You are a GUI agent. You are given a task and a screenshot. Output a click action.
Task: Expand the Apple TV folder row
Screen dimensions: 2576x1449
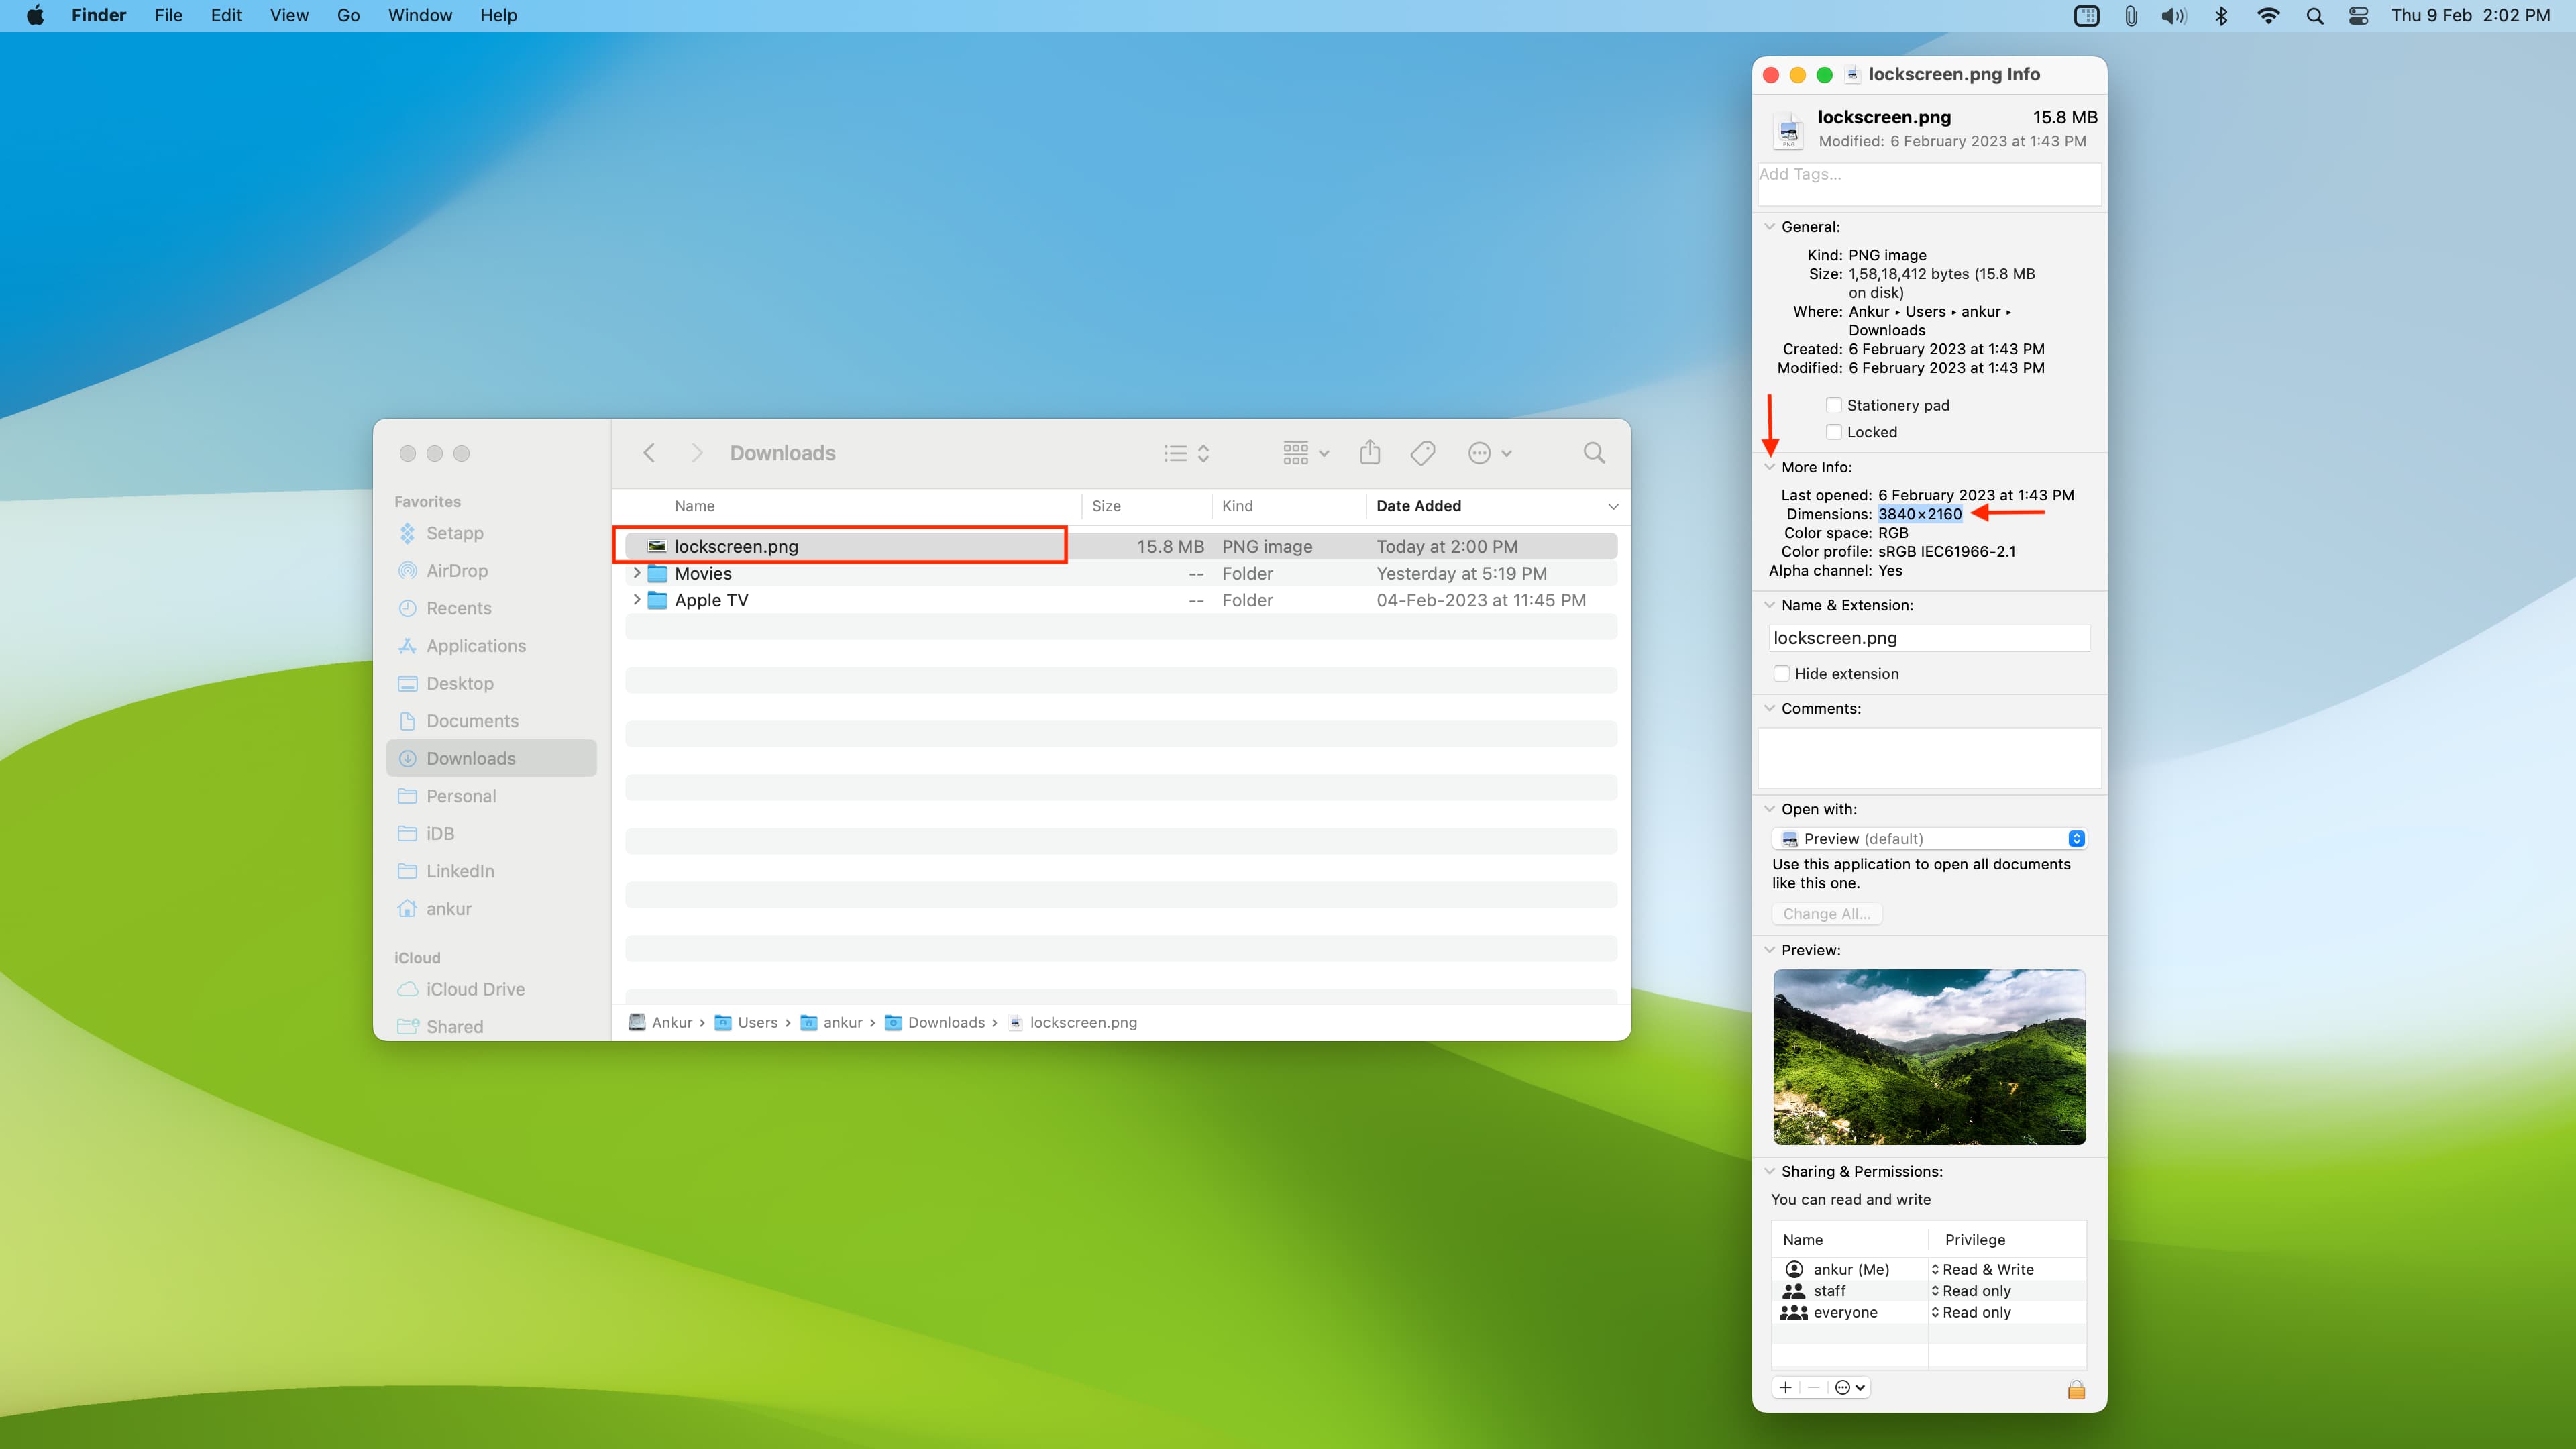pyautogui.click(x=636, y=600)
